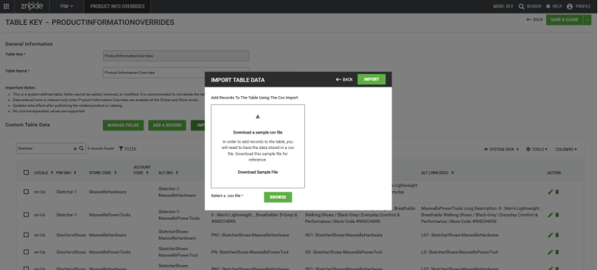The height and width of the screenshot is (270, 598).
Task: Open the Tools dropdown
Action: (x=537, y=150)
